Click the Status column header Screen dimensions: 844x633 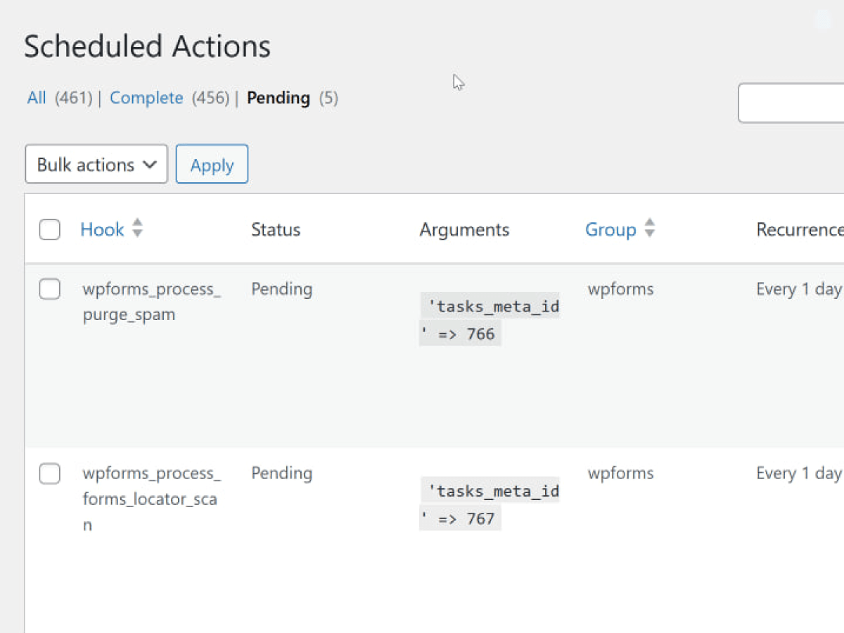[x=276, y=229]
